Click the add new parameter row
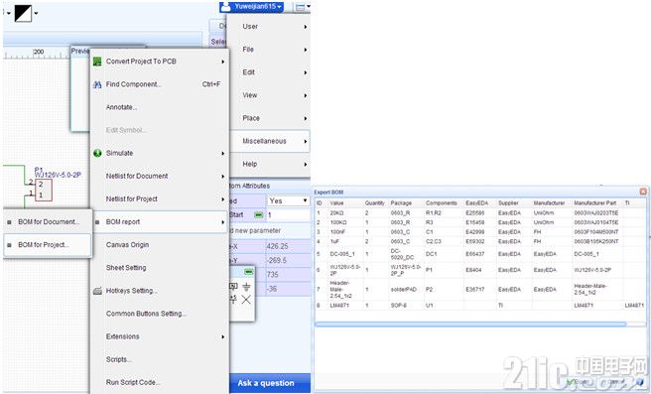Image resolution: width=651 pixels, height=394 pixels. (x=270, y=231)
